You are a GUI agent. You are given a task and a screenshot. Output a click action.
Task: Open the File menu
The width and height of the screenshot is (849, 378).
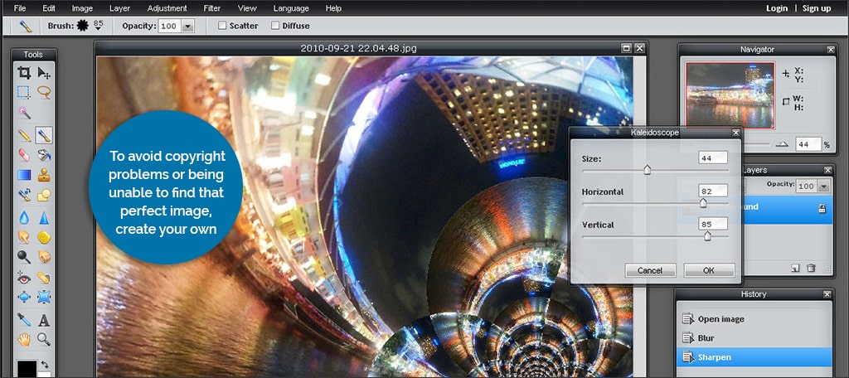click(20, 8)
